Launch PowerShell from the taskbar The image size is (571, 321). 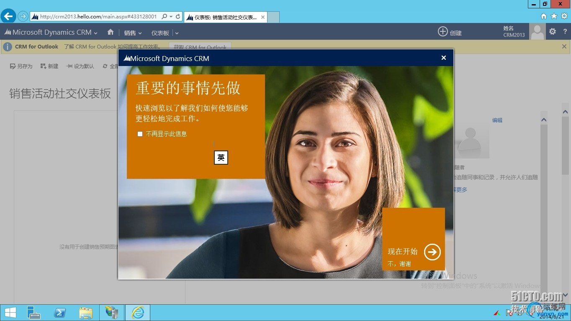click(x=60, y=313)
